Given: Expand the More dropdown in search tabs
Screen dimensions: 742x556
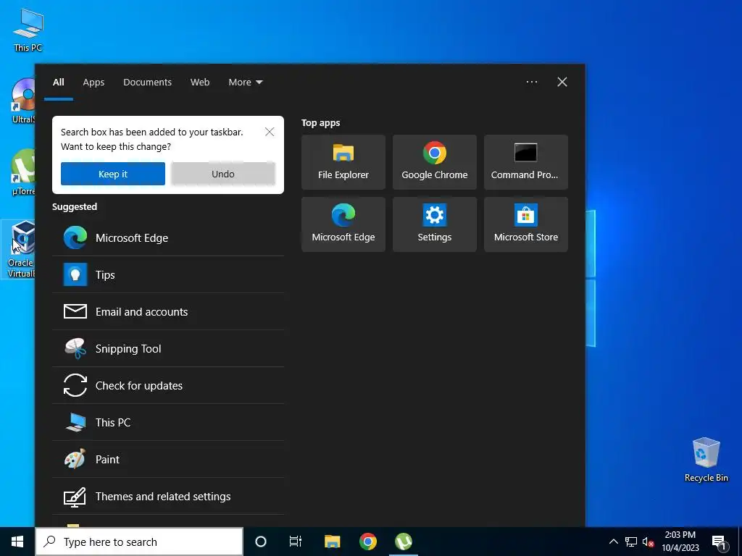Looking at the screenshot, I should (245, 83).
